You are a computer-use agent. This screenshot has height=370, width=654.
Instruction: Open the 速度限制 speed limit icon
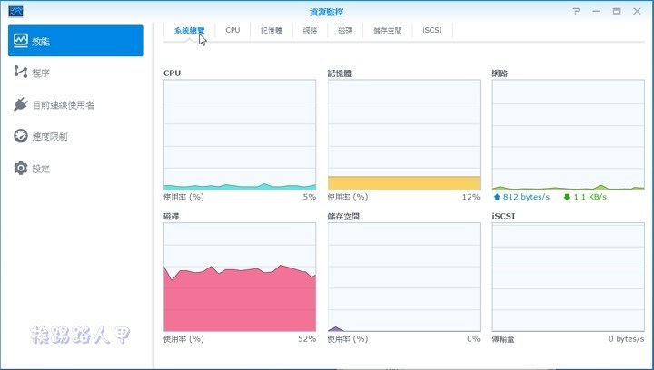[21, 137]
